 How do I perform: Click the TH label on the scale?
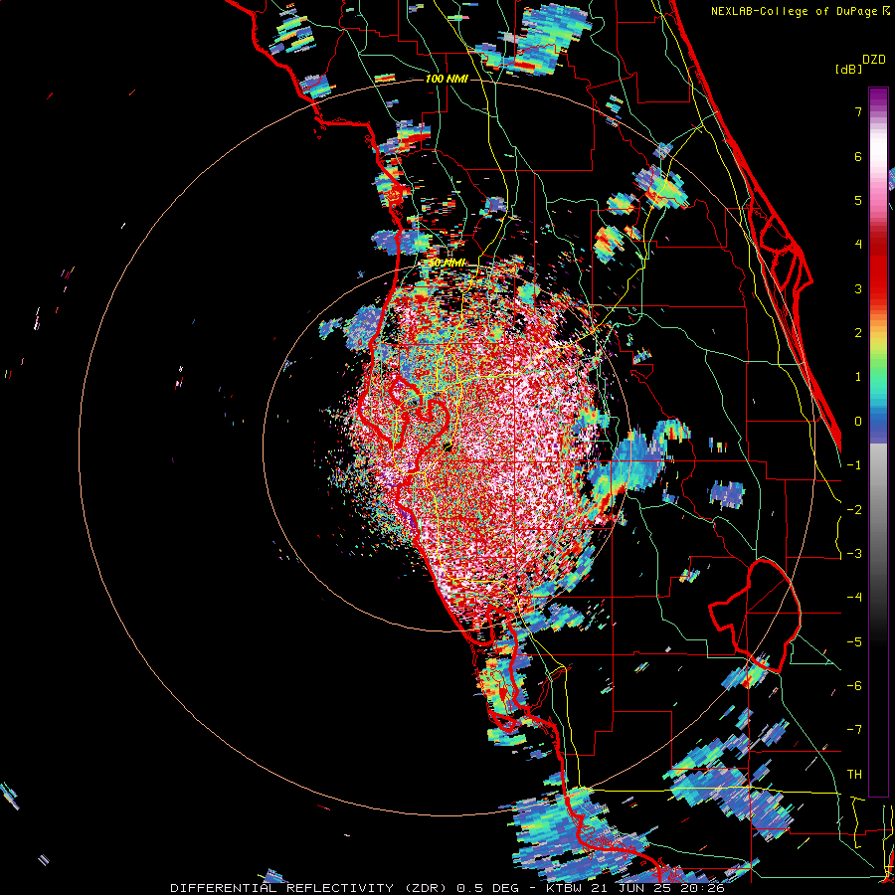(854, 775)
